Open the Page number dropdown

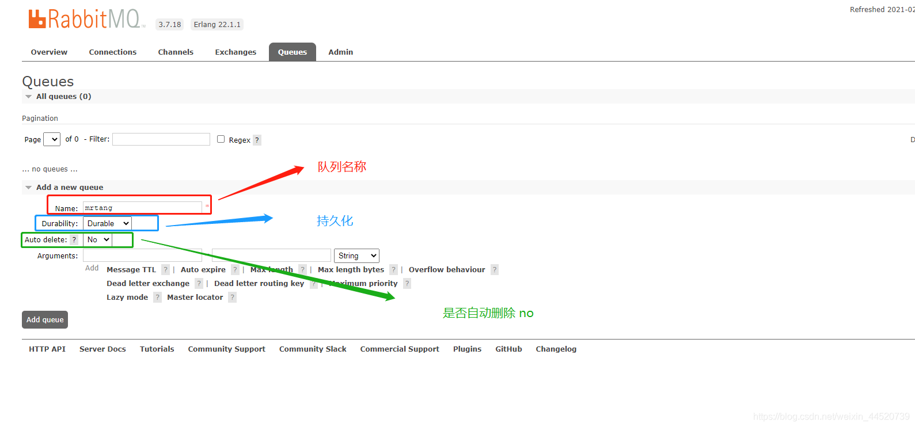[52, 139]
